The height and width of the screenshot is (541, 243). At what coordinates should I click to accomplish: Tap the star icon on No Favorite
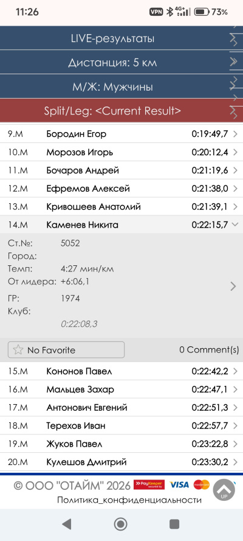click(18, 350)
